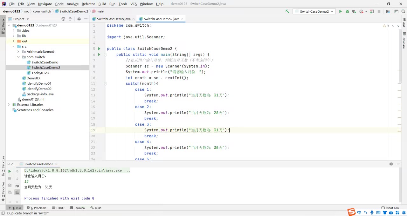Open the Navigate menu

tap(45, 4)
